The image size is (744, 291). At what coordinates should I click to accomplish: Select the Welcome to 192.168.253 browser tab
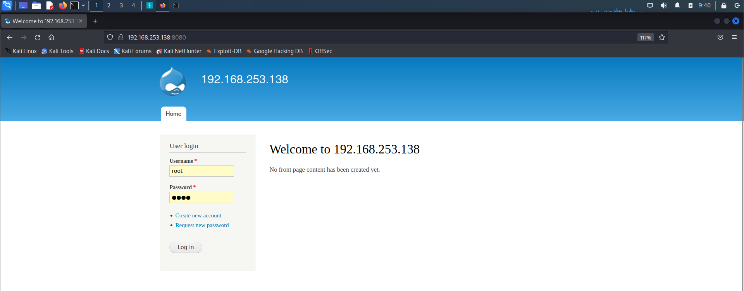tap(44, 21)
